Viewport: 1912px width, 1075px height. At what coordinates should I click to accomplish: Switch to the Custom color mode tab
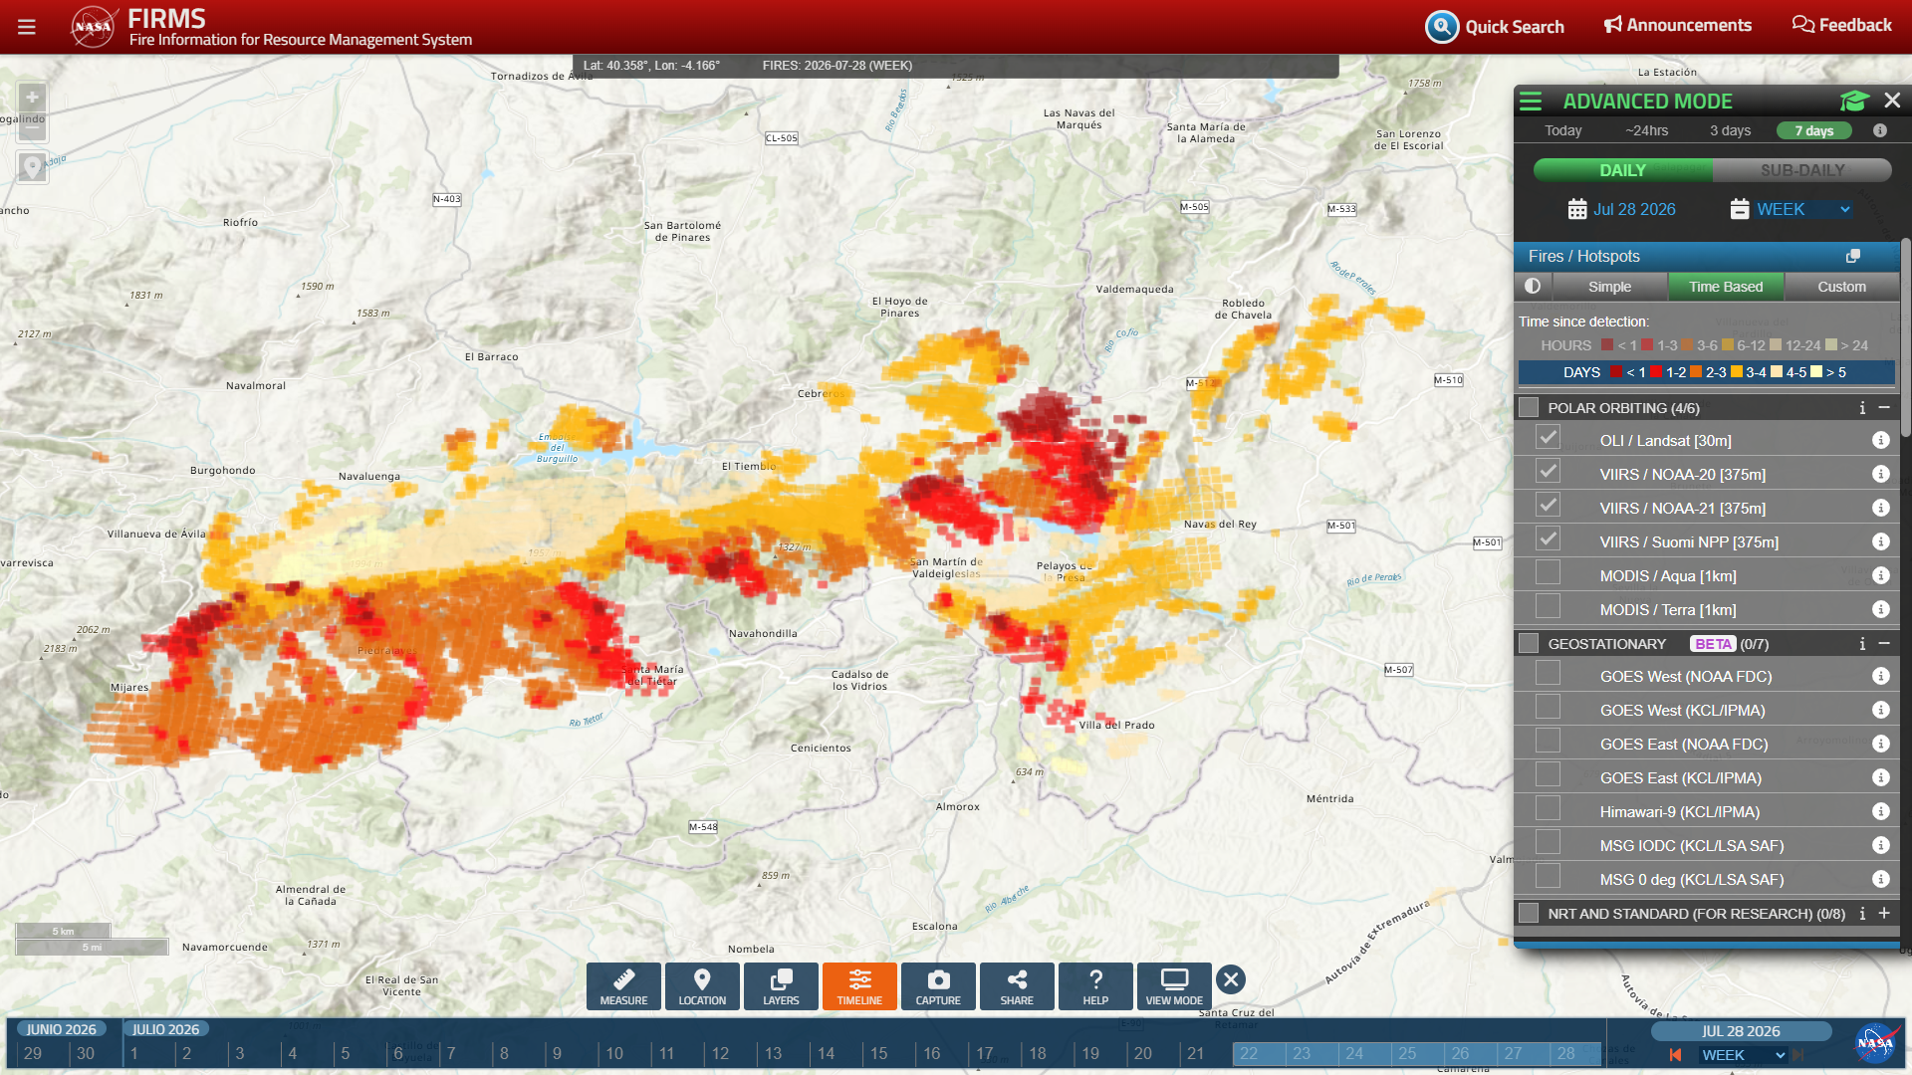coord(1841,287)
